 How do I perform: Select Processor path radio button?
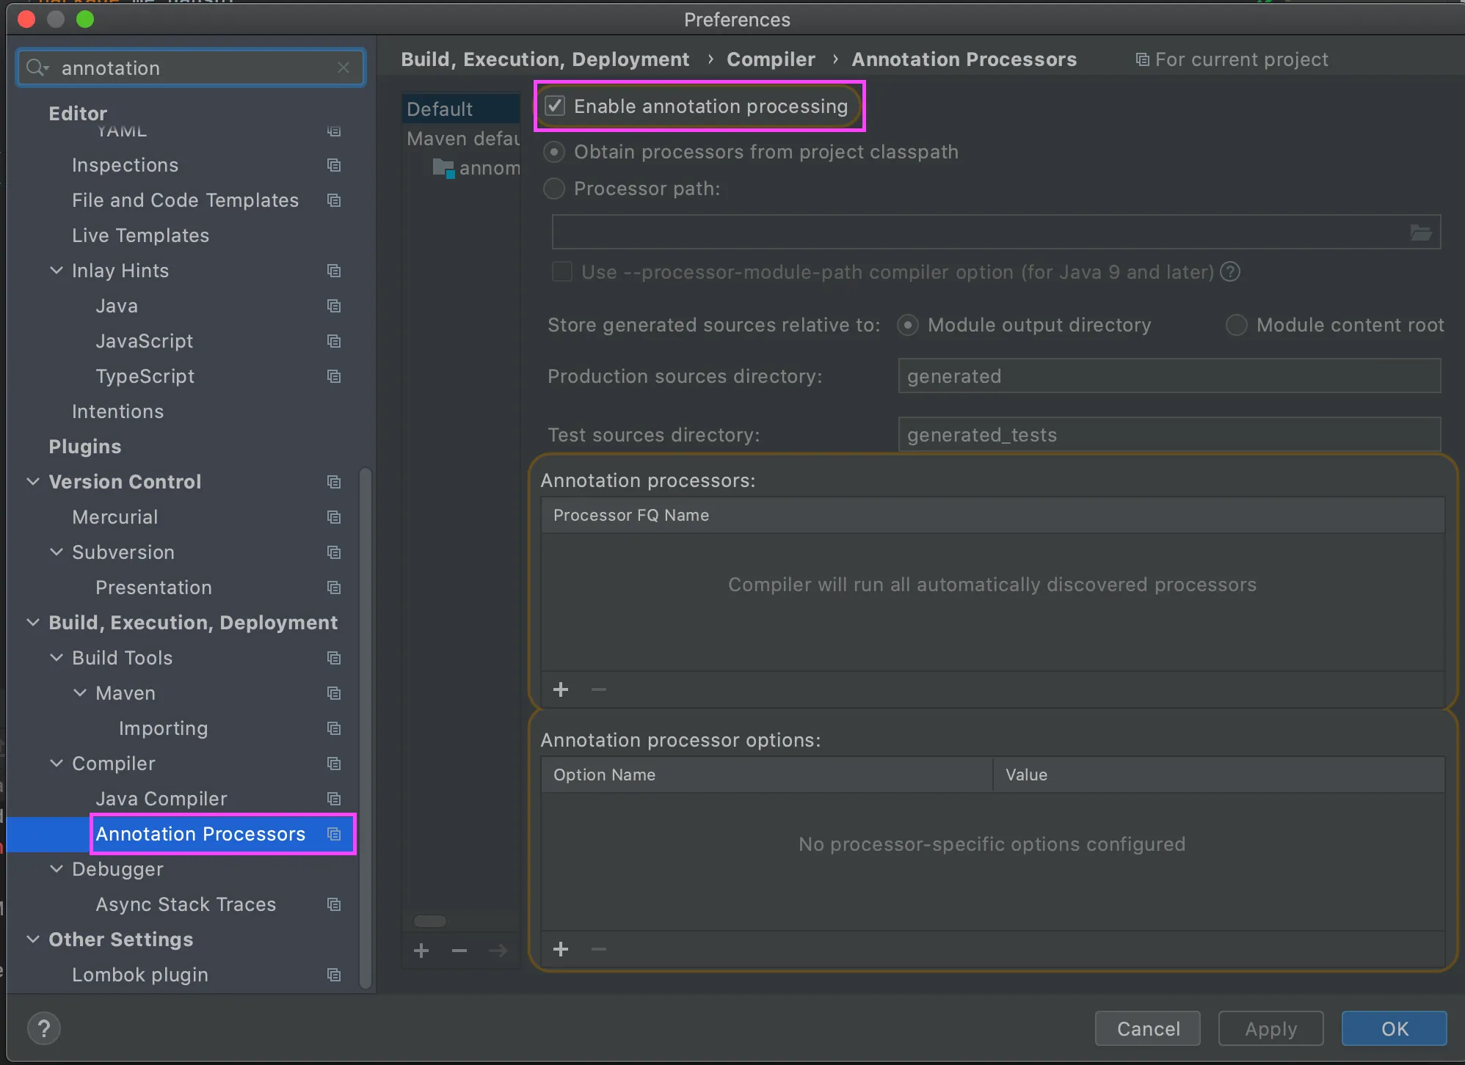[x=554, y=189]
